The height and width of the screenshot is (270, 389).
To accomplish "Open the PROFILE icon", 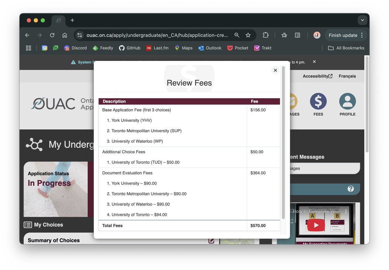I will pyautogui.click(x=348, y=104).
